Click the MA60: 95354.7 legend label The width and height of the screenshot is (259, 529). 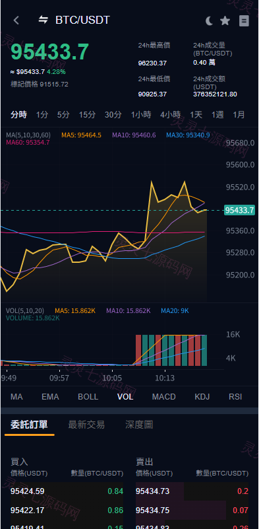(28, 143)
